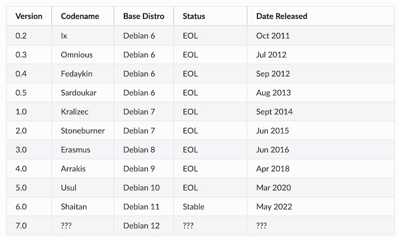Click the May 2022 release date
Image resolution: width=398 pixels, height=238 pixels.
(x=274, y=207)
